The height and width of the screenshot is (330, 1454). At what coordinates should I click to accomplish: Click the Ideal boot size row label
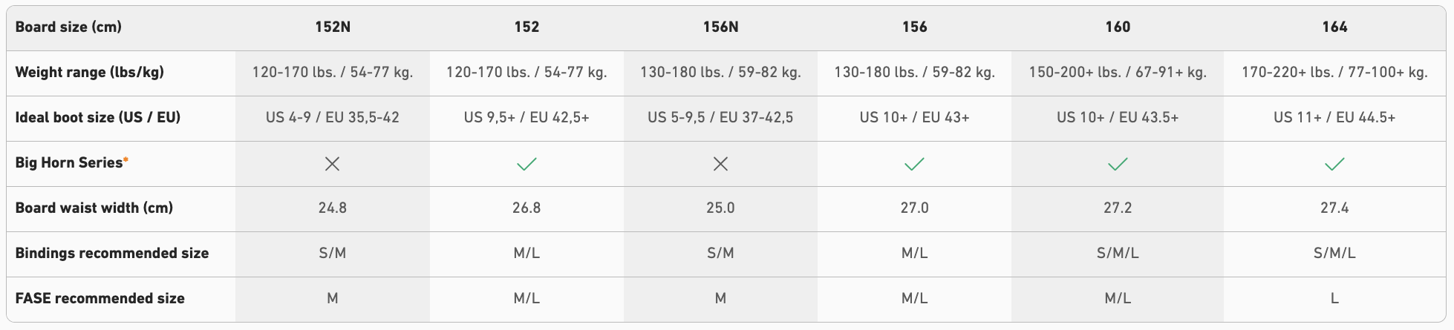[x=97, y=118]
